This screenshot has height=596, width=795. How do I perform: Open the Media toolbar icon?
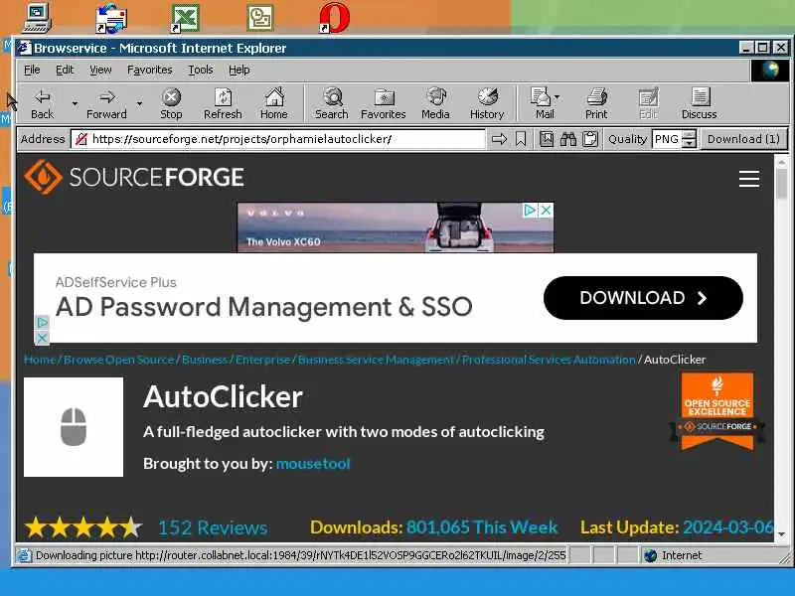[435, 104]
